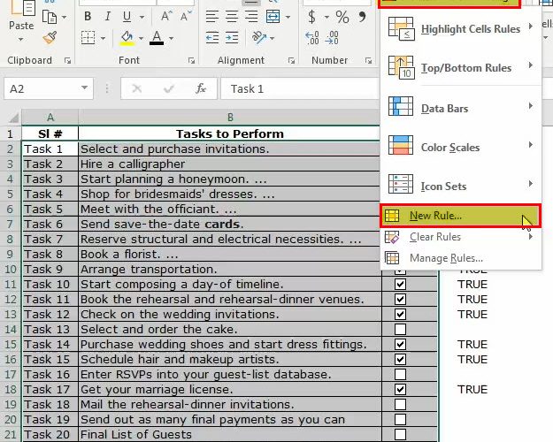Viewport: 553px width, 442px height.
Task: Click Decrease Decimal icon
Action: (332, 38)
